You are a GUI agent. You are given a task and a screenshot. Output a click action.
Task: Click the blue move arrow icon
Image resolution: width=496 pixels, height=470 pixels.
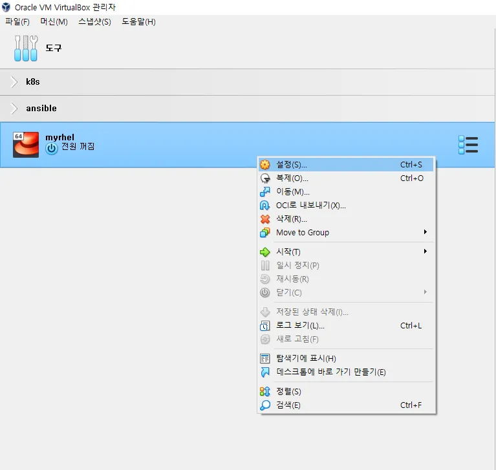point(264,191)
